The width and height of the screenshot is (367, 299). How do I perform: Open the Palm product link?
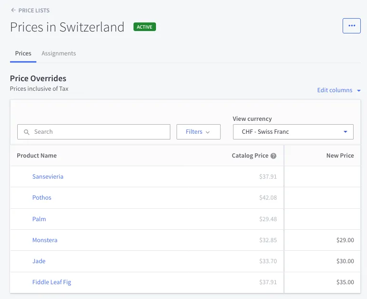click(x=39, y=219)
